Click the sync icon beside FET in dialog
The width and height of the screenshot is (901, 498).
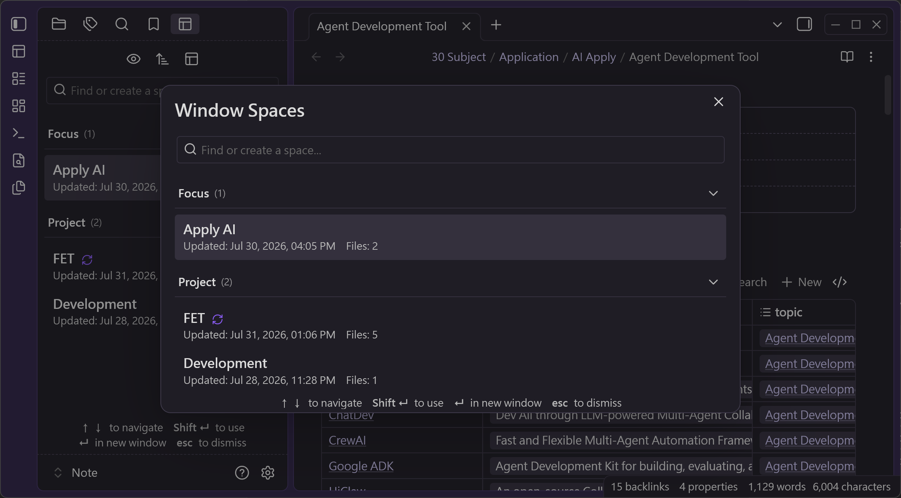218,319
